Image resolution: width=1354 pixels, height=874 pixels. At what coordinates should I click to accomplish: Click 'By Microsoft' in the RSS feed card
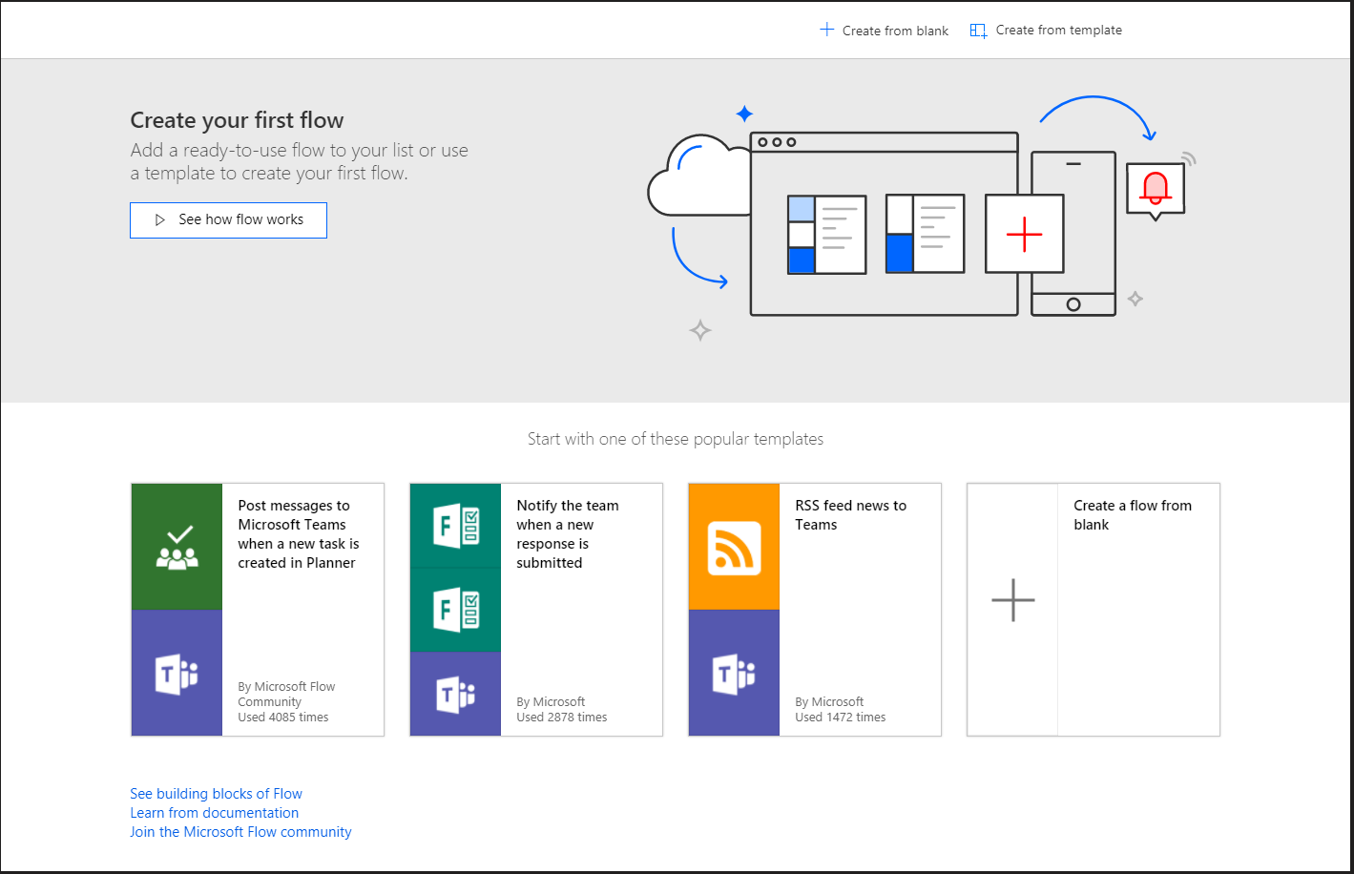(829, 702)
